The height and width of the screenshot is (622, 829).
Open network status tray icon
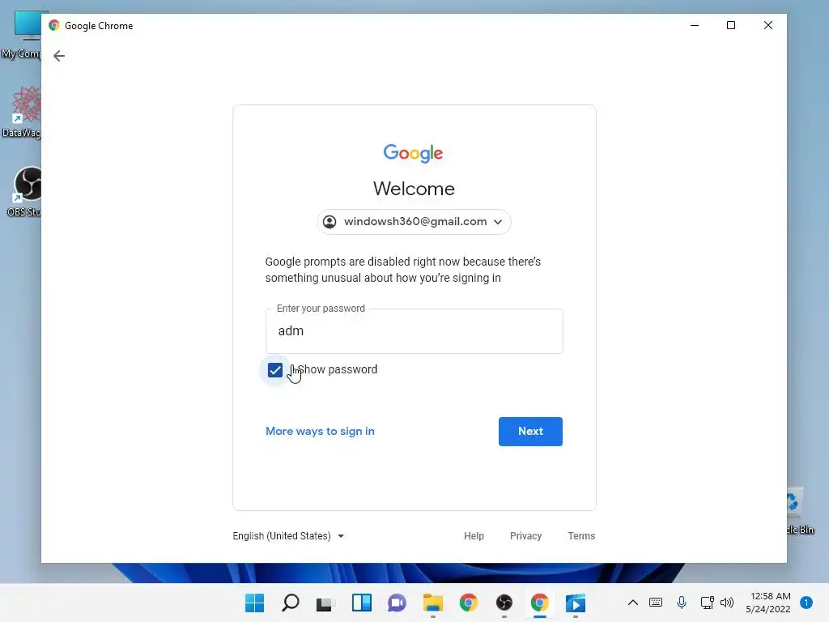(707, 603)
